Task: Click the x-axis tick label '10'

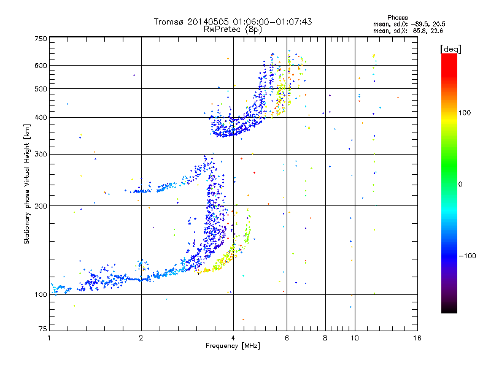Action: coord(355,338)
